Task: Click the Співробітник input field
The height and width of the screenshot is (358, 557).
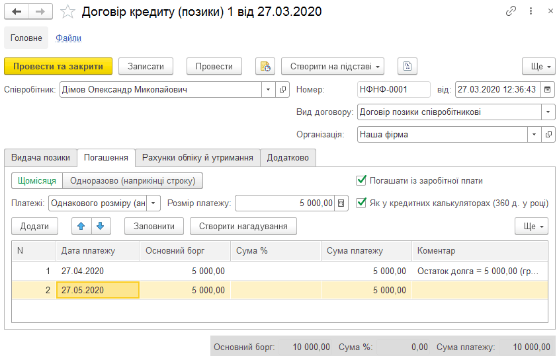Action: coord(161,90)
